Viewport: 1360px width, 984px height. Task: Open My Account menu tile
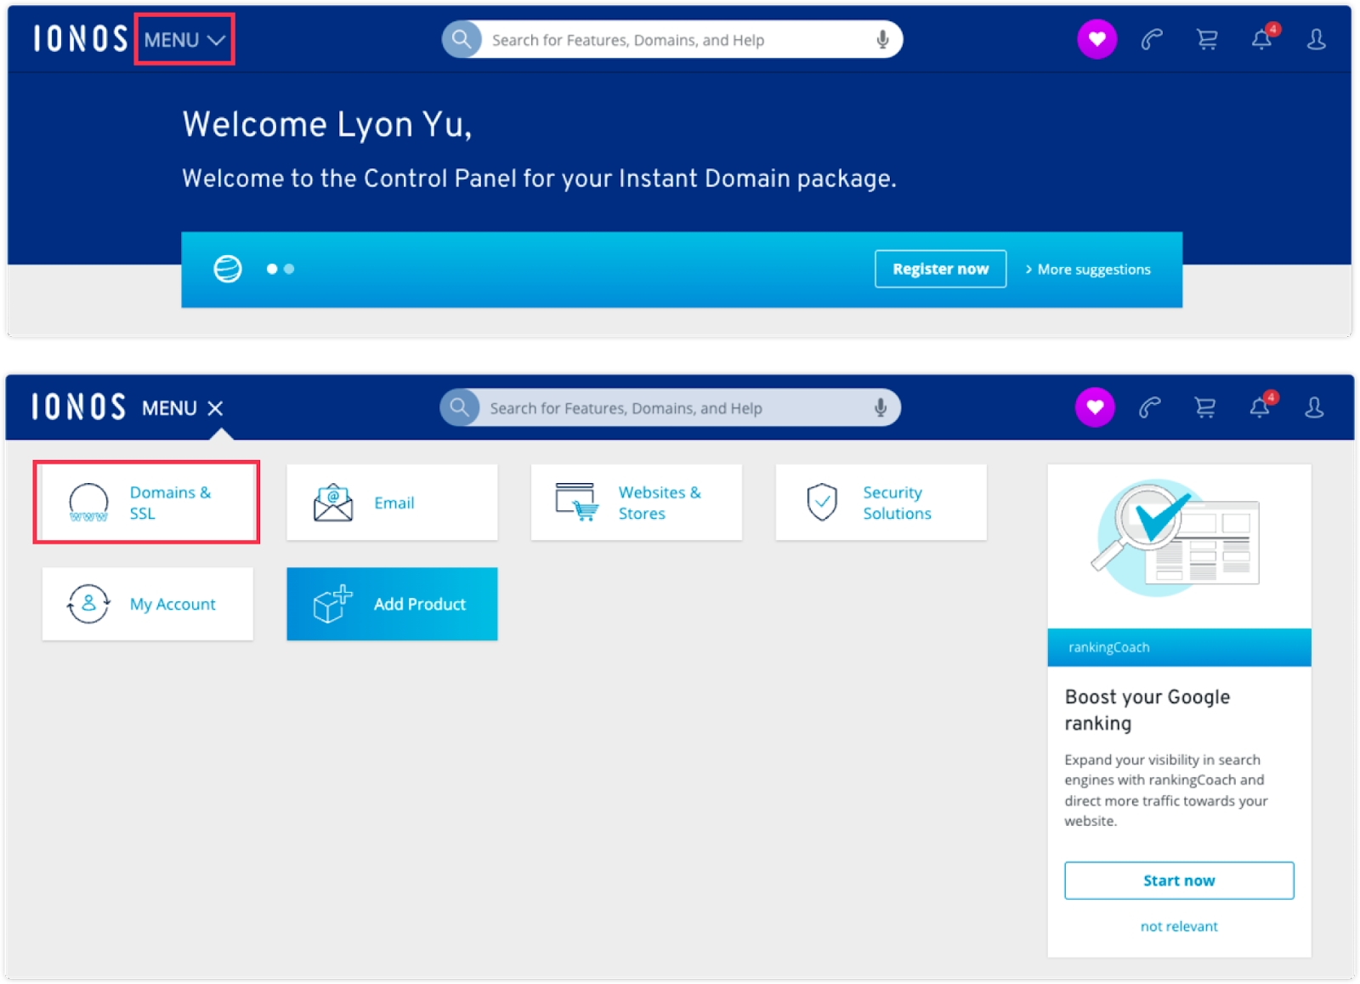[148, 604]
